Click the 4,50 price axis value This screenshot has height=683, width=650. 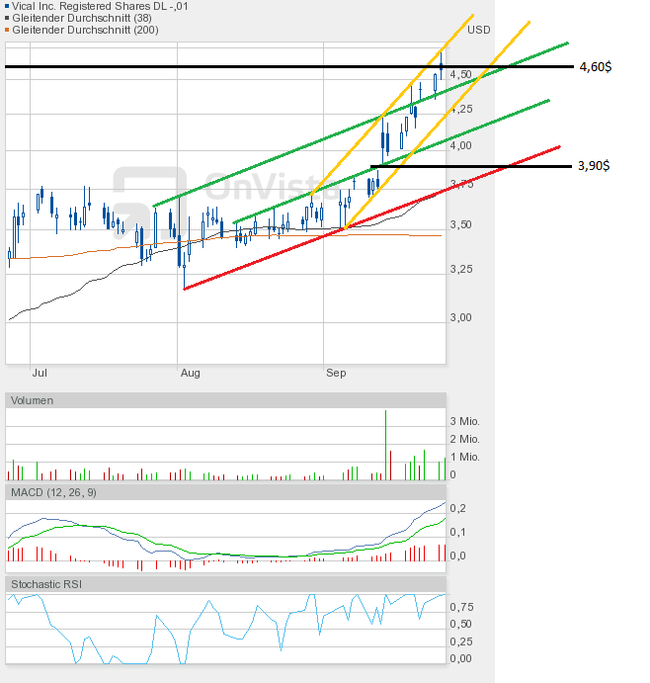[461, 75]
